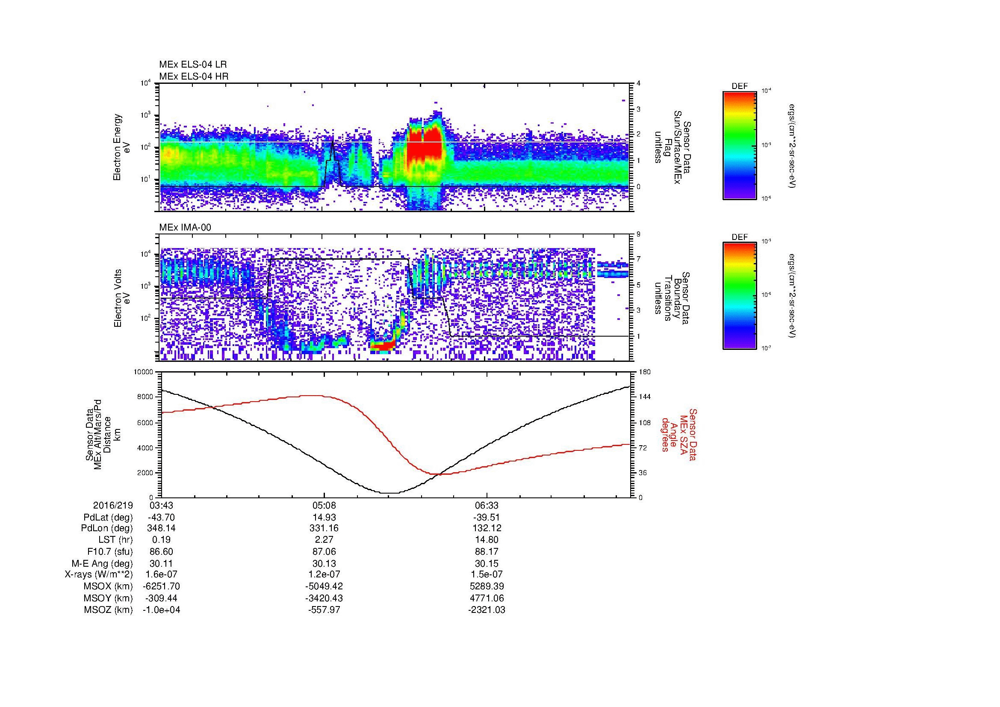Screen dimensions: 1000x707
Task: Click the M-E Ang value '30.11'
Action: 161,563
